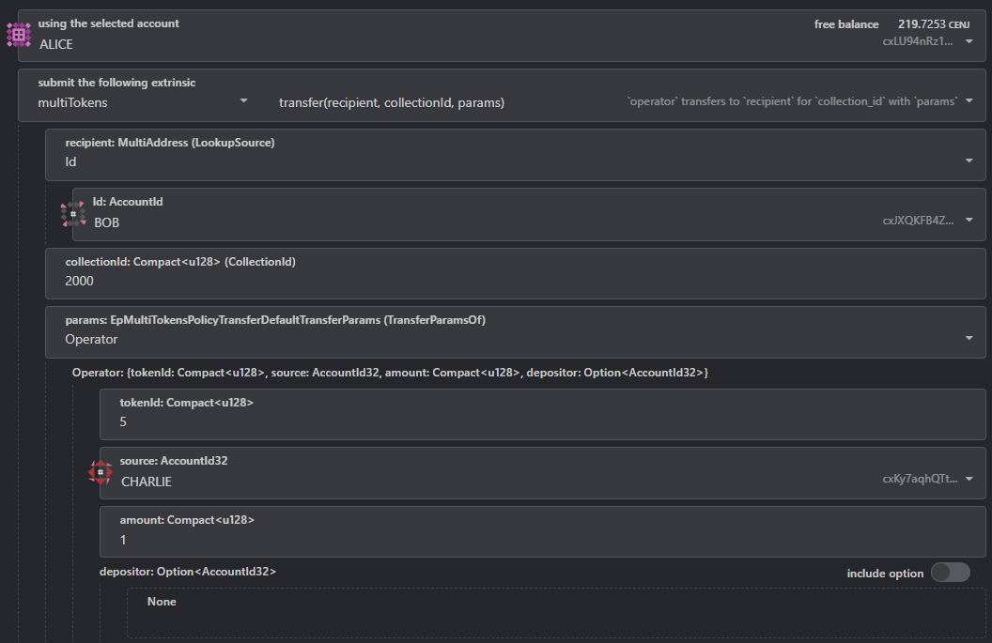
Task: Click the amount input field
Action: (542, 531)
